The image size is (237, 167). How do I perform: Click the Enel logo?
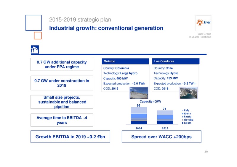point(203,23)
